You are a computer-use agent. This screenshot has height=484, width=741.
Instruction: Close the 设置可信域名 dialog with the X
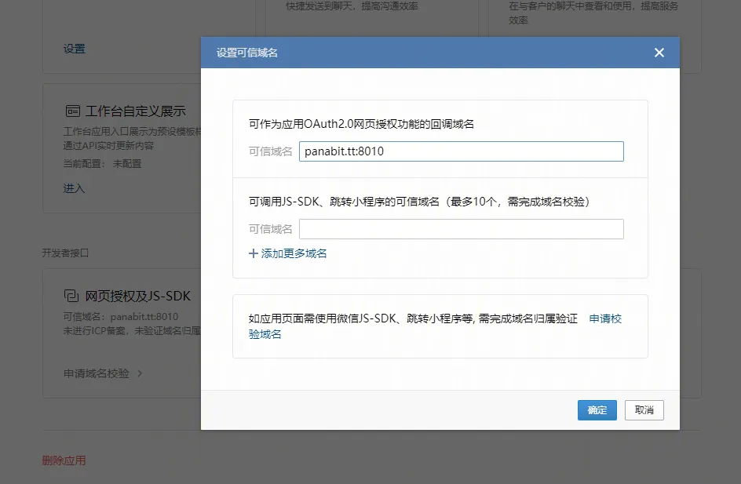coord(659,53)
